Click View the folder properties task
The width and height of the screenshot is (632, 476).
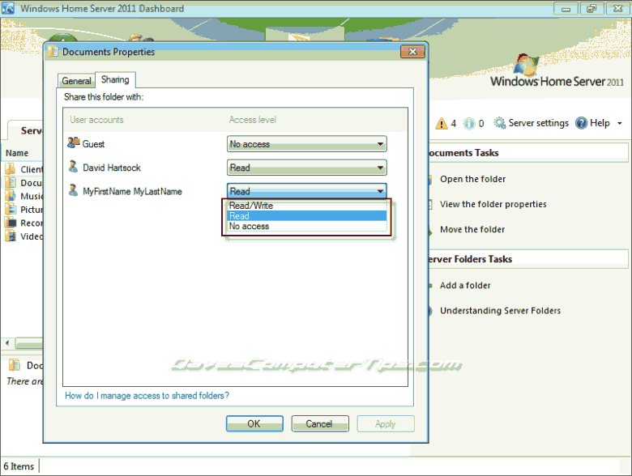pyautogui.click(x=493, y=204)
